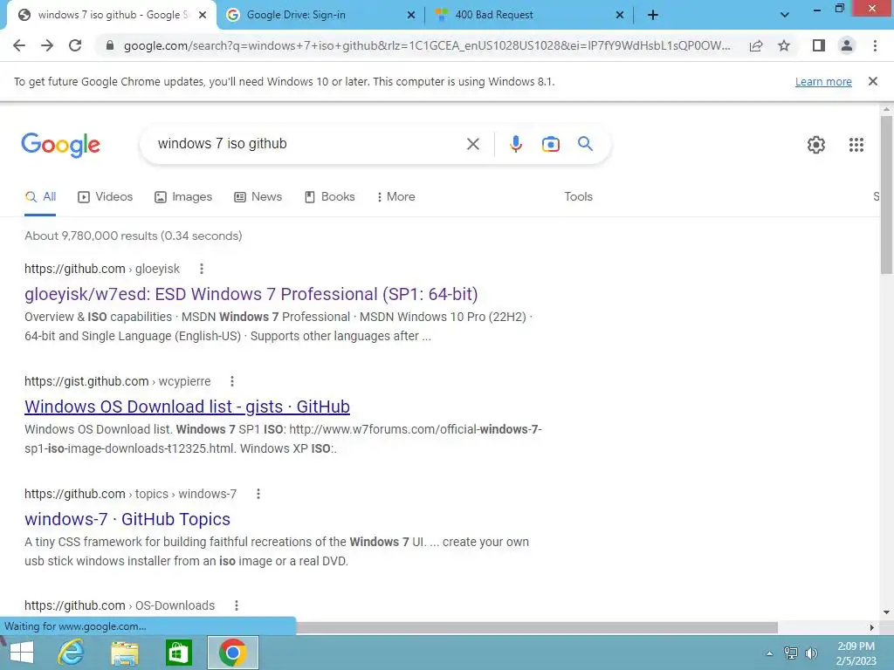The image size is (894, 670).
Task: Click the https://gist.github.com › wcypierre breadcrumb
Action: click(118, 381)
